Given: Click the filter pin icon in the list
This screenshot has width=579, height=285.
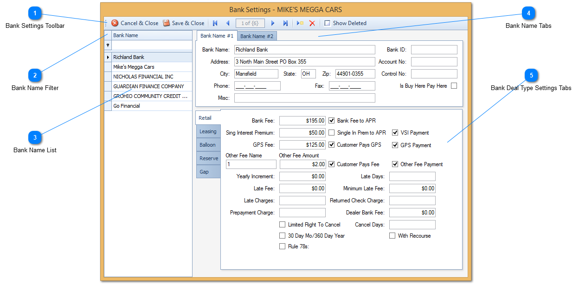Looking at the screenshot, I should pyautogui.click(x=108, y=45).
